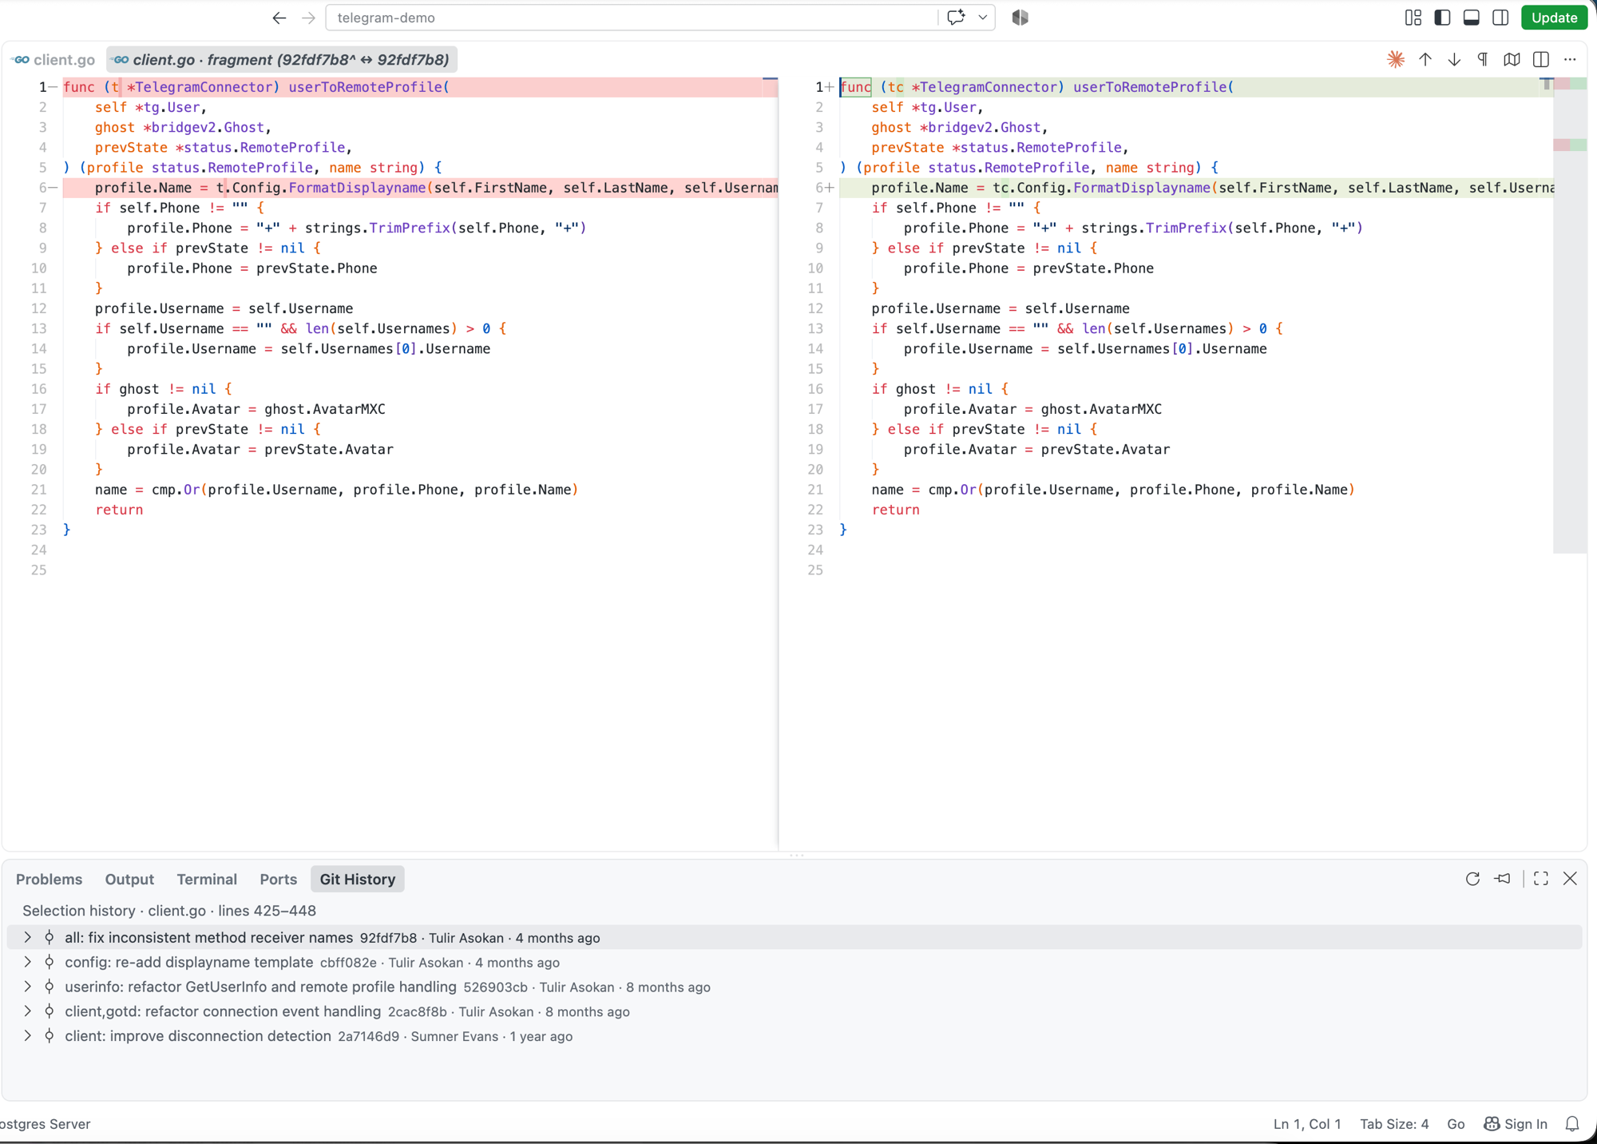1597x1144 pixels.
Task: Go back with the left navigation arrow
Action: (279, 18)
